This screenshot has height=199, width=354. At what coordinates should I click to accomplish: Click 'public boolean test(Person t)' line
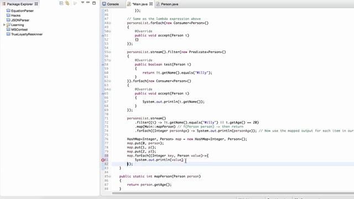tap(163, 65)
